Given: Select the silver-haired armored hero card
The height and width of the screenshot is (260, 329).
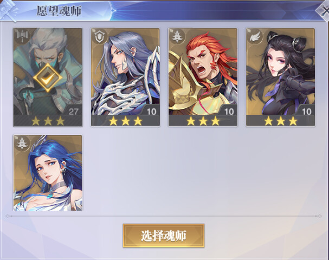Looking at the screenshot, I should 125,77.
